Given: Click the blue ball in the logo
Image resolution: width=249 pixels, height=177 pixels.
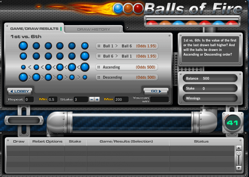Looking at the screenshot, I should pos(118,8).
